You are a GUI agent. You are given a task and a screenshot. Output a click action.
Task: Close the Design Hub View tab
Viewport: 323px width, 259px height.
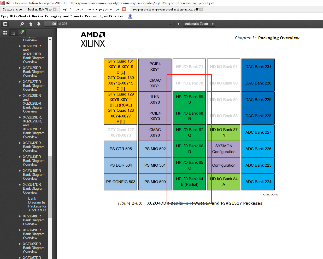tap(55, 9)
